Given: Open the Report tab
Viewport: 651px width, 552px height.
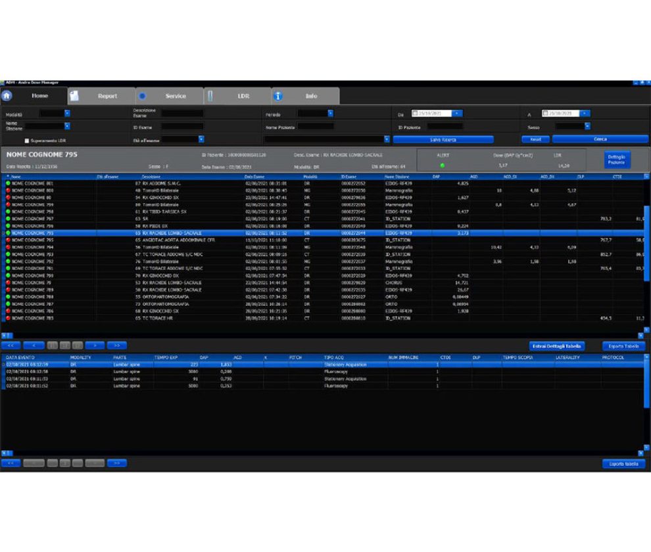Looking at the screenshot, I should [107, 96].
